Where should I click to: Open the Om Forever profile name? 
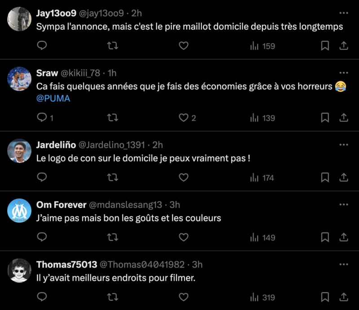61,205
